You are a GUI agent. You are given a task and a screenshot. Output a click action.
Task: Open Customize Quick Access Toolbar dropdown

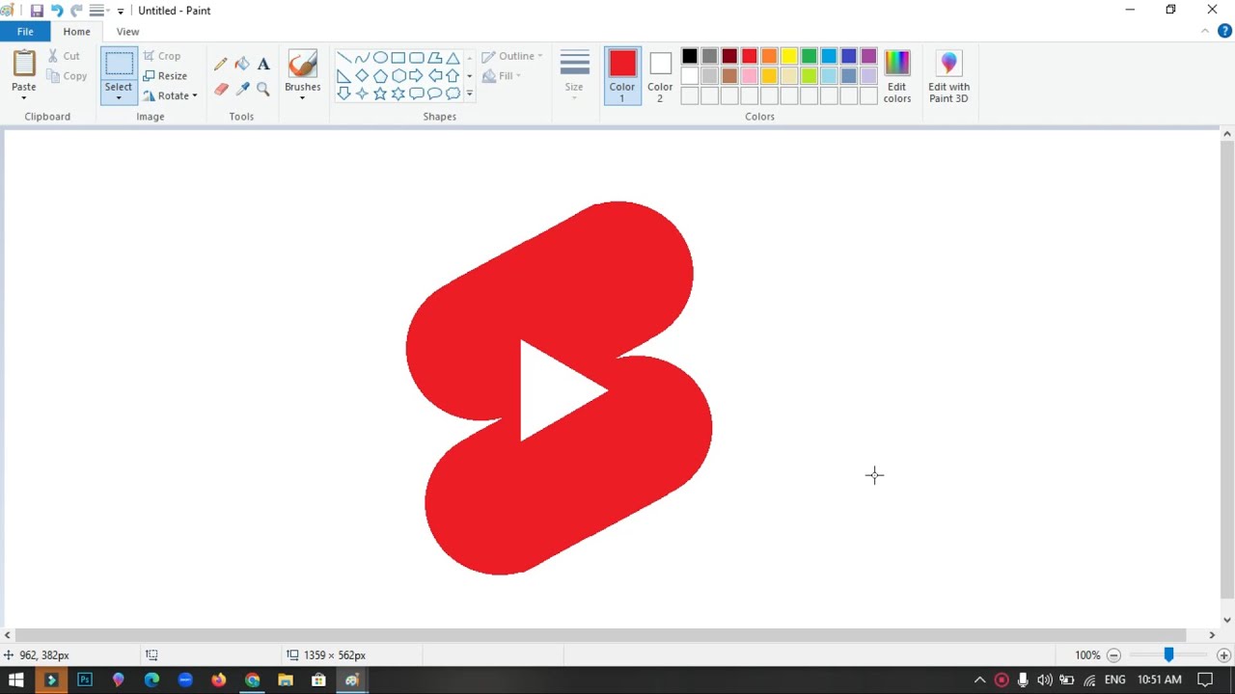pyautogui.click(x=121, y=11)
